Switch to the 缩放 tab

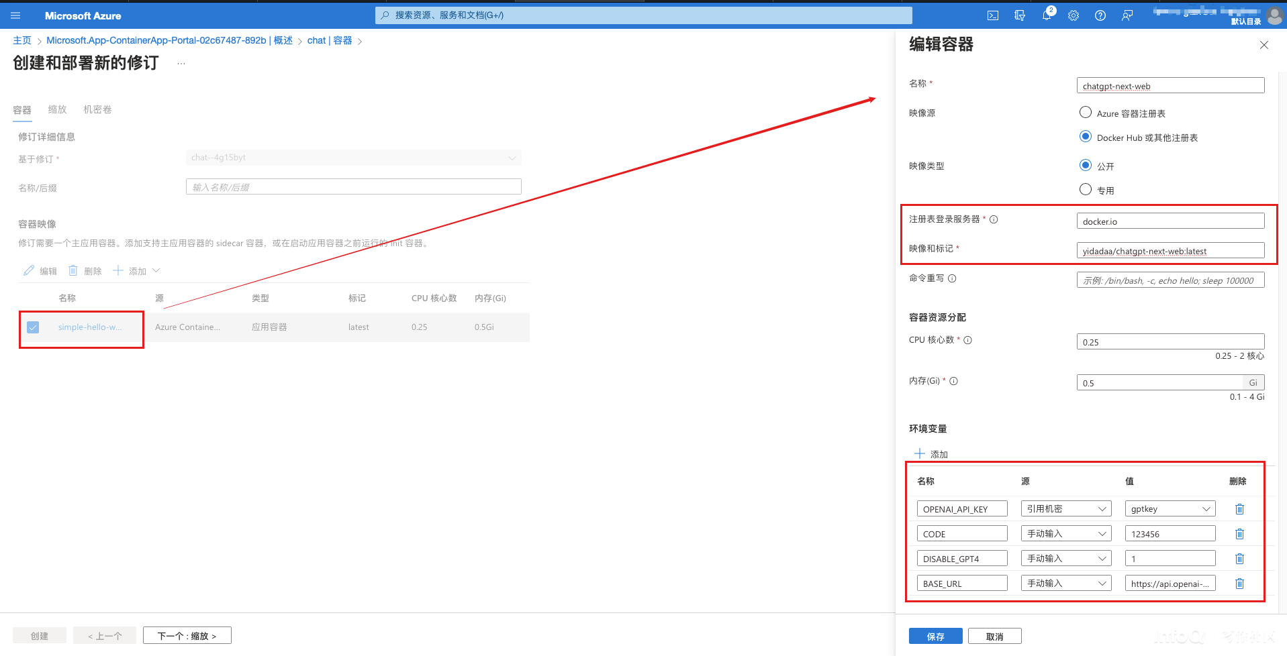(58, 109)
